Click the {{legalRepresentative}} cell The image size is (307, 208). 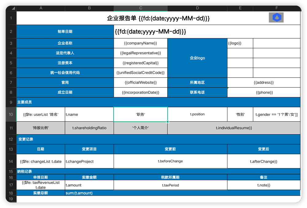point(141,53)
